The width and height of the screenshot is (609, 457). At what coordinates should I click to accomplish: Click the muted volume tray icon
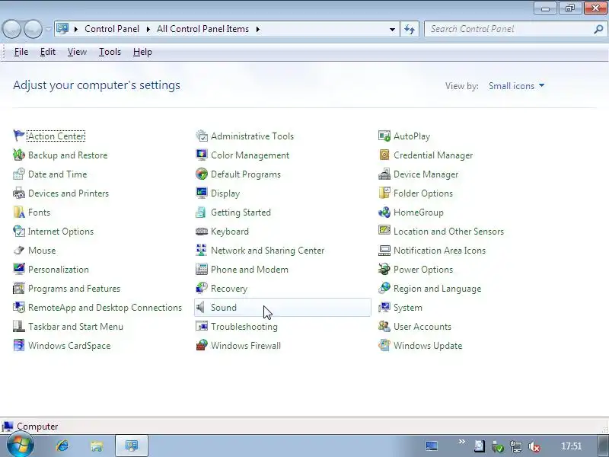pos(535,446)
